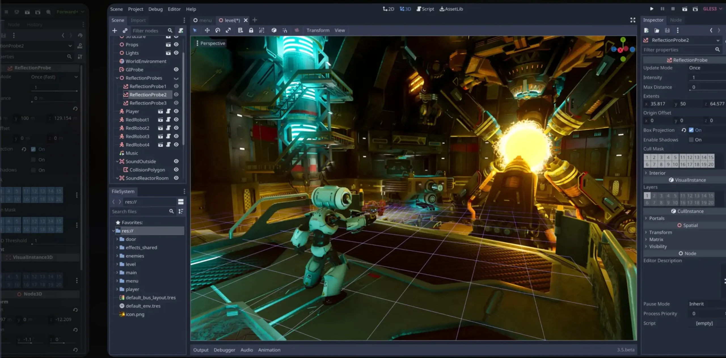Image resolution: width=726 pixels, height=358 pixels.
Task: Open the Output bottom panel
Action: tap(201, 350)
